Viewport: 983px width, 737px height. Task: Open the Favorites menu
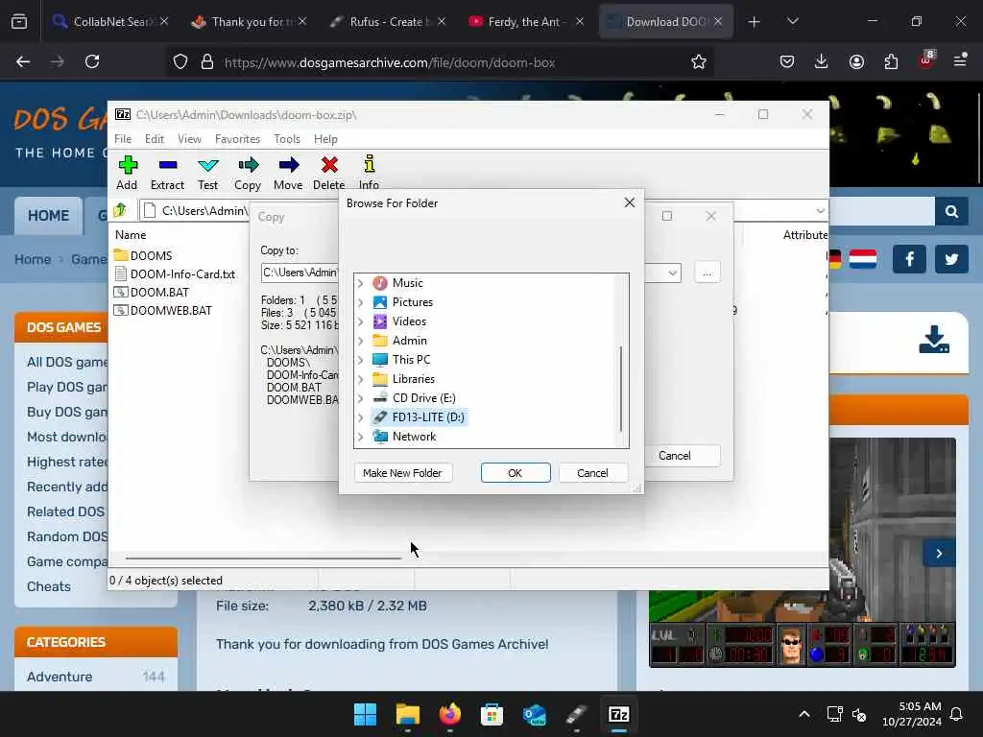[237, 138]
